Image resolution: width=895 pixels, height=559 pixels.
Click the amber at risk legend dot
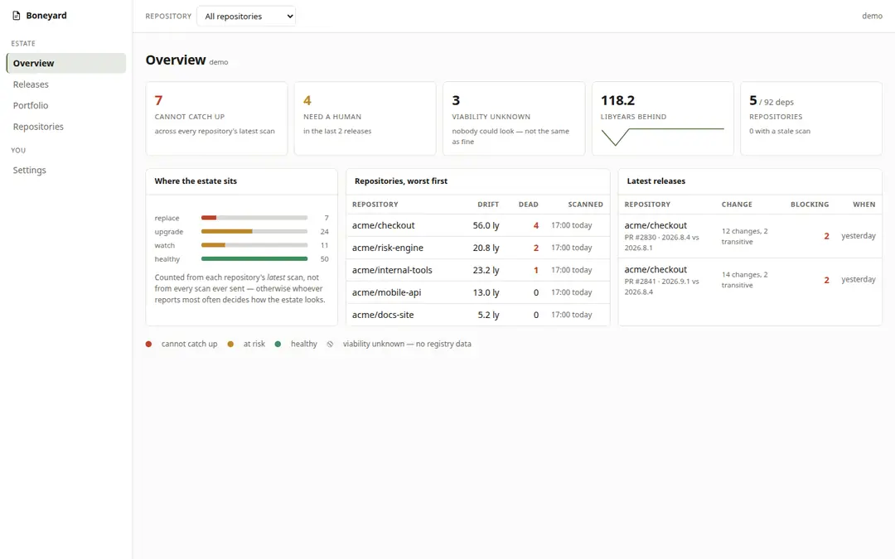click(230, 344)
